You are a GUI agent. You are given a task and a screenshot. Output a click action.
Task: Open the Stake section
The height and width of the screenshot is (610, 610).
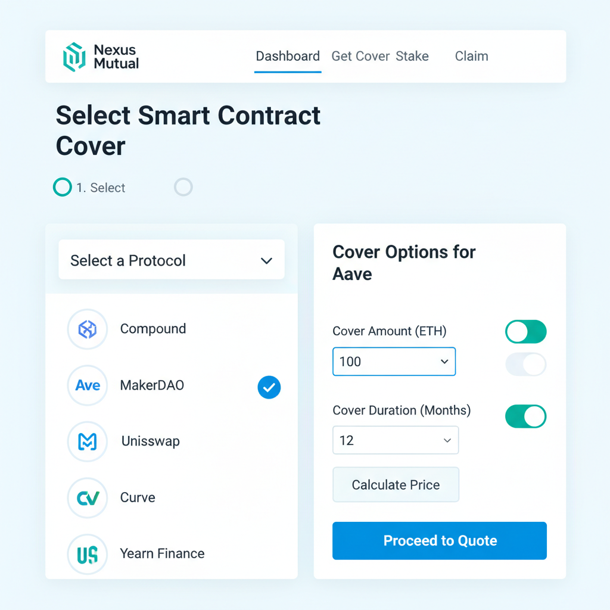(412, 56)
